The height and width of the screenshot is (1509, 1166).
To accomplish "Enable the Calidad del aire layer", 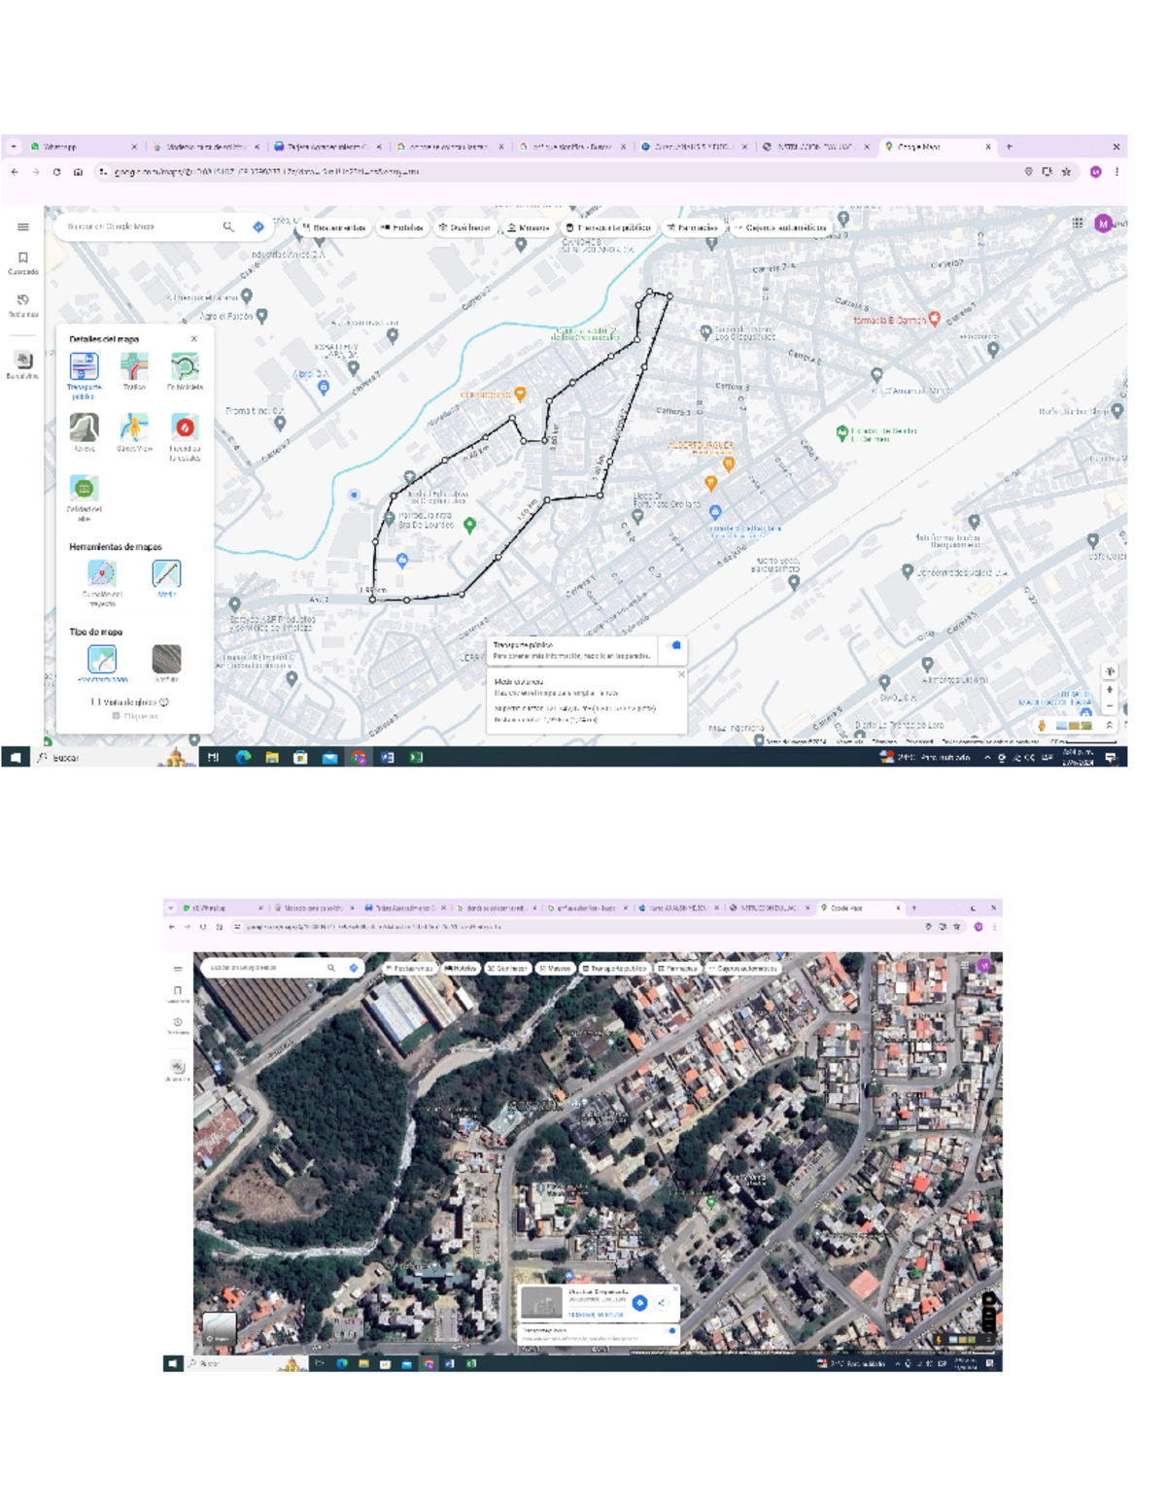I will tap(85, 488).
